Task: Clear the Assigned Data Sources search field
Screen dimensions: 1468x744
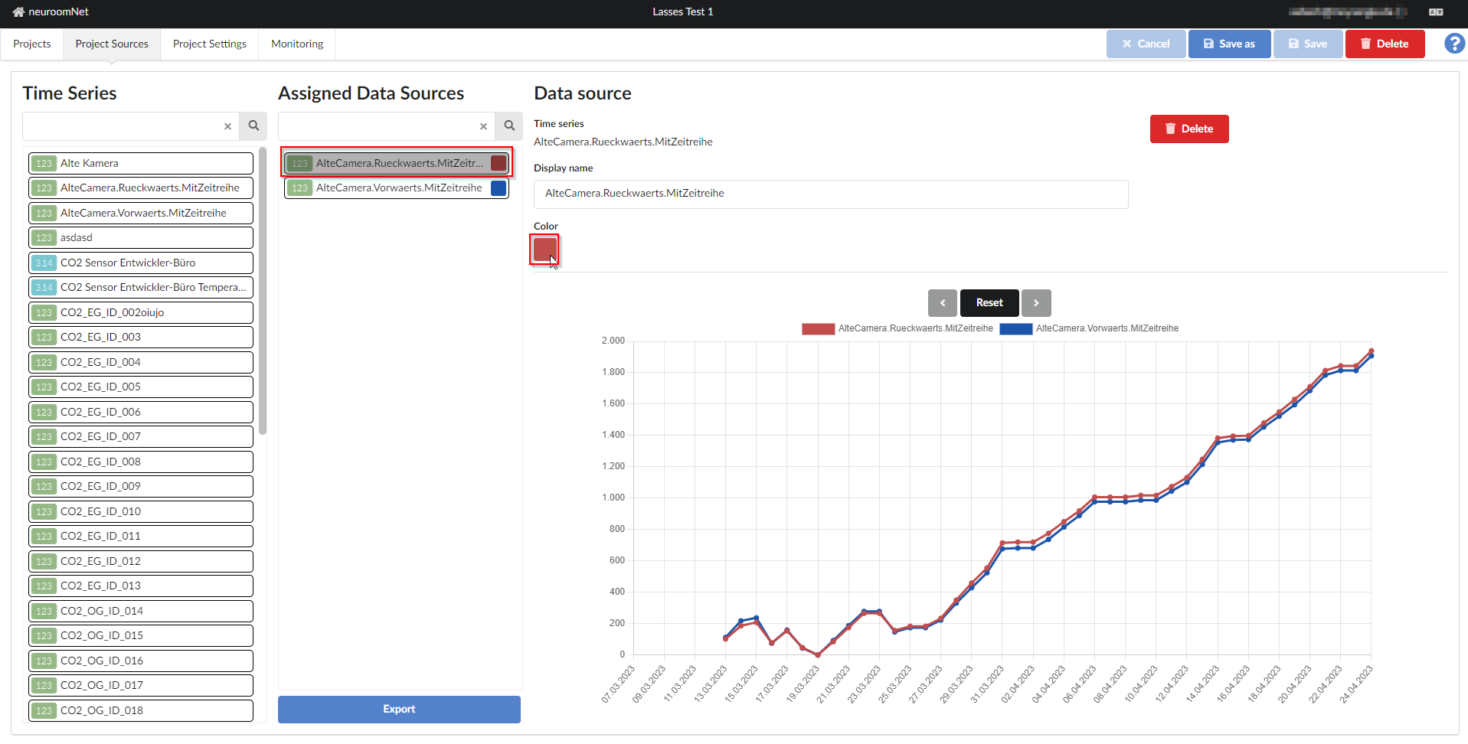Action: click(483, 126)
